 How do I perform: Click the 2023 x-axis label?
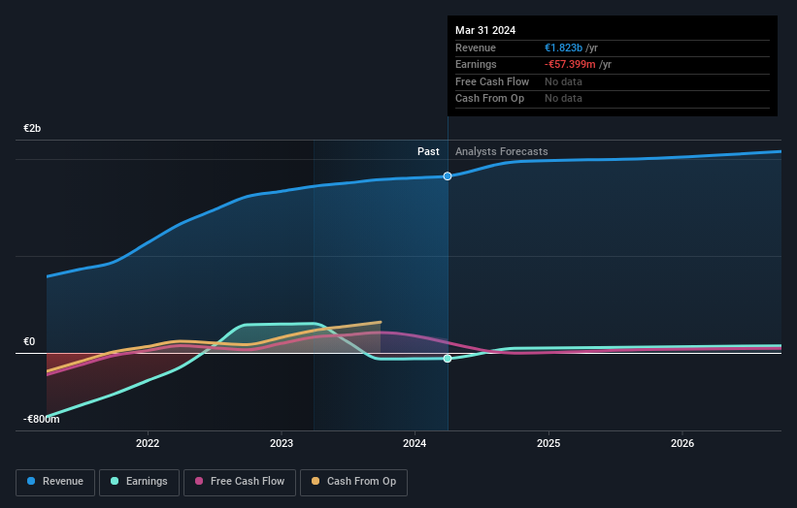click(282, 444)
